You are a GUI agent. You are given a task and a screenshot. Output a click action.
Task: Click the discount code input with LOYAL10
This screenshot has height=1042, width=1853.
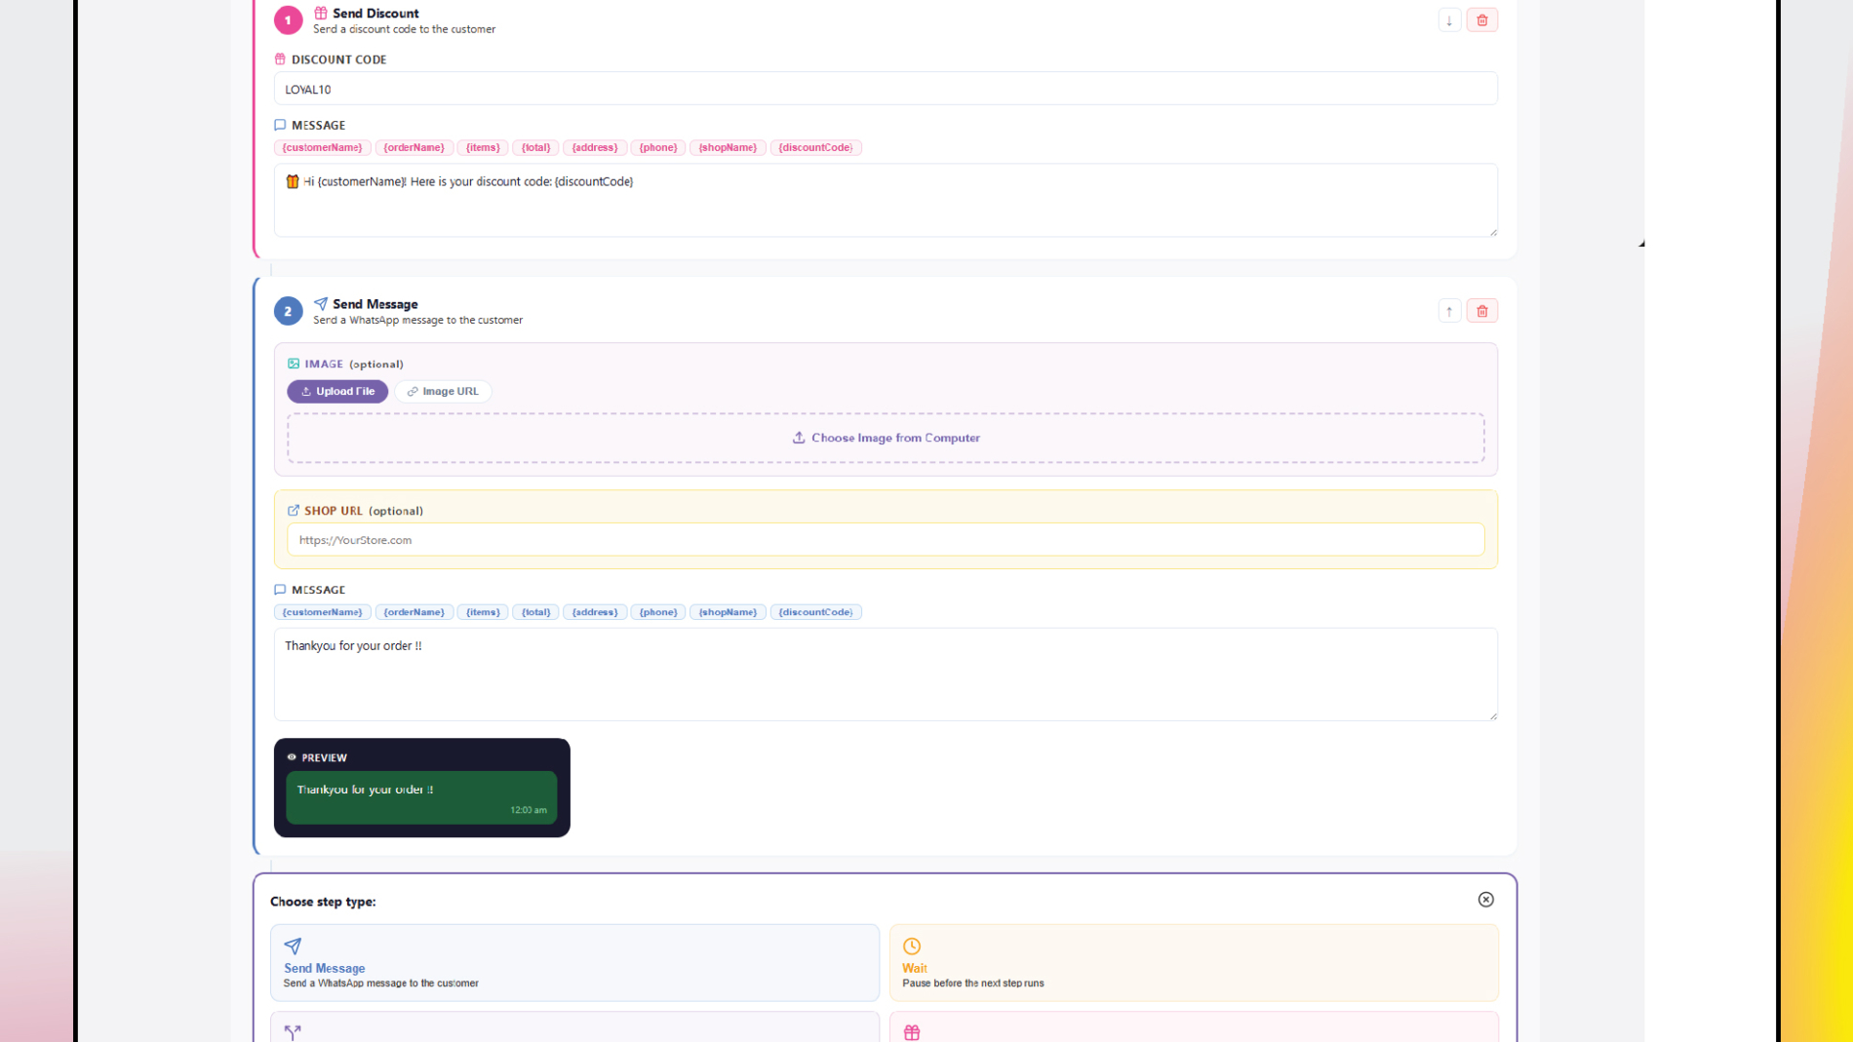[886, 89]
